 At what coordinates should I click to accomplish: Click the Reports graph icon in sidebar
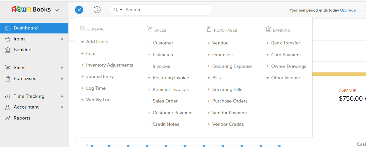(x=8, y=118)
